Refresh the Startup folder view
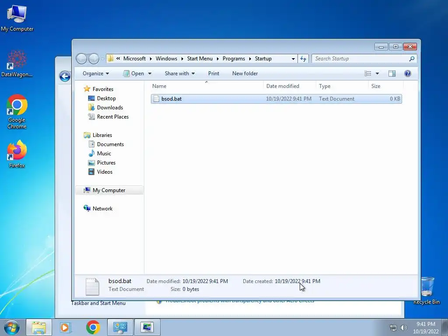Image resolution: width=448 pixels, height=336 pixels. 303,59
